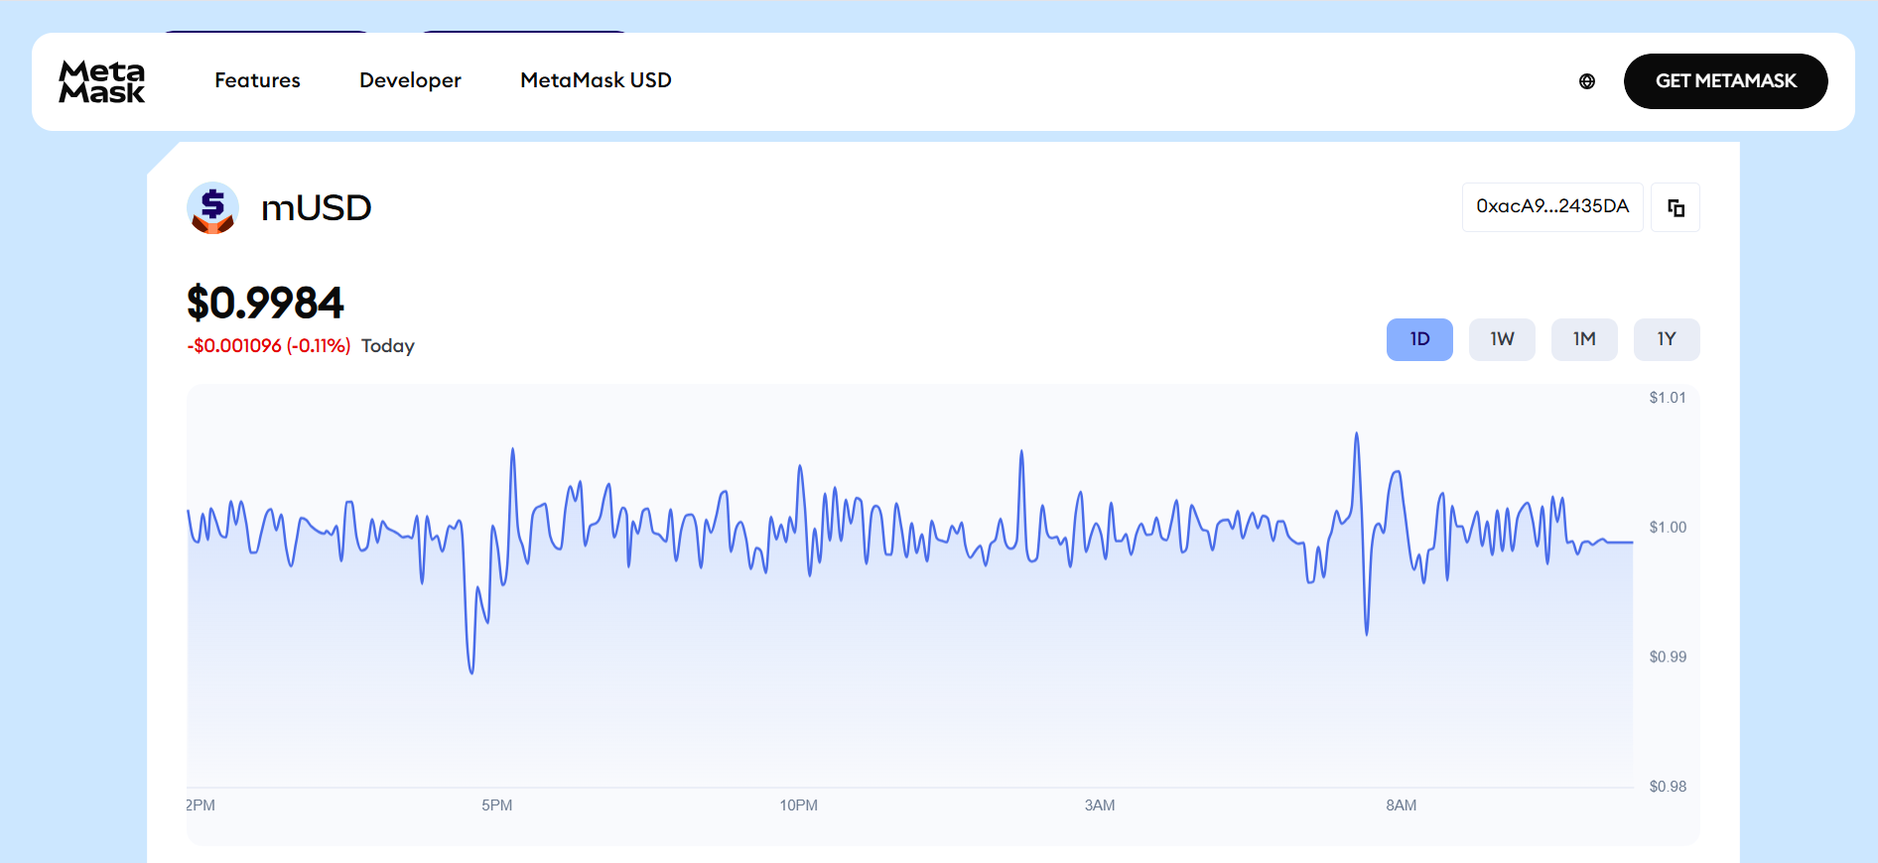Click the Today label beside price change
The height and width of the screenshot is (863, 1878).
(x=388, y=346)
